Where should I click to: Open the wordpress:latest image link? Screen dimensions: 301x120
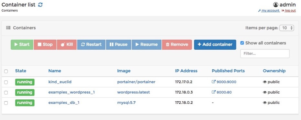click(134, 92)
